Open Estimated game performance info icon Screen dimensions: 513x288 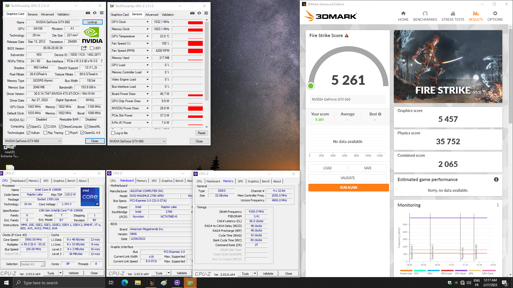[x=496, y=179]
